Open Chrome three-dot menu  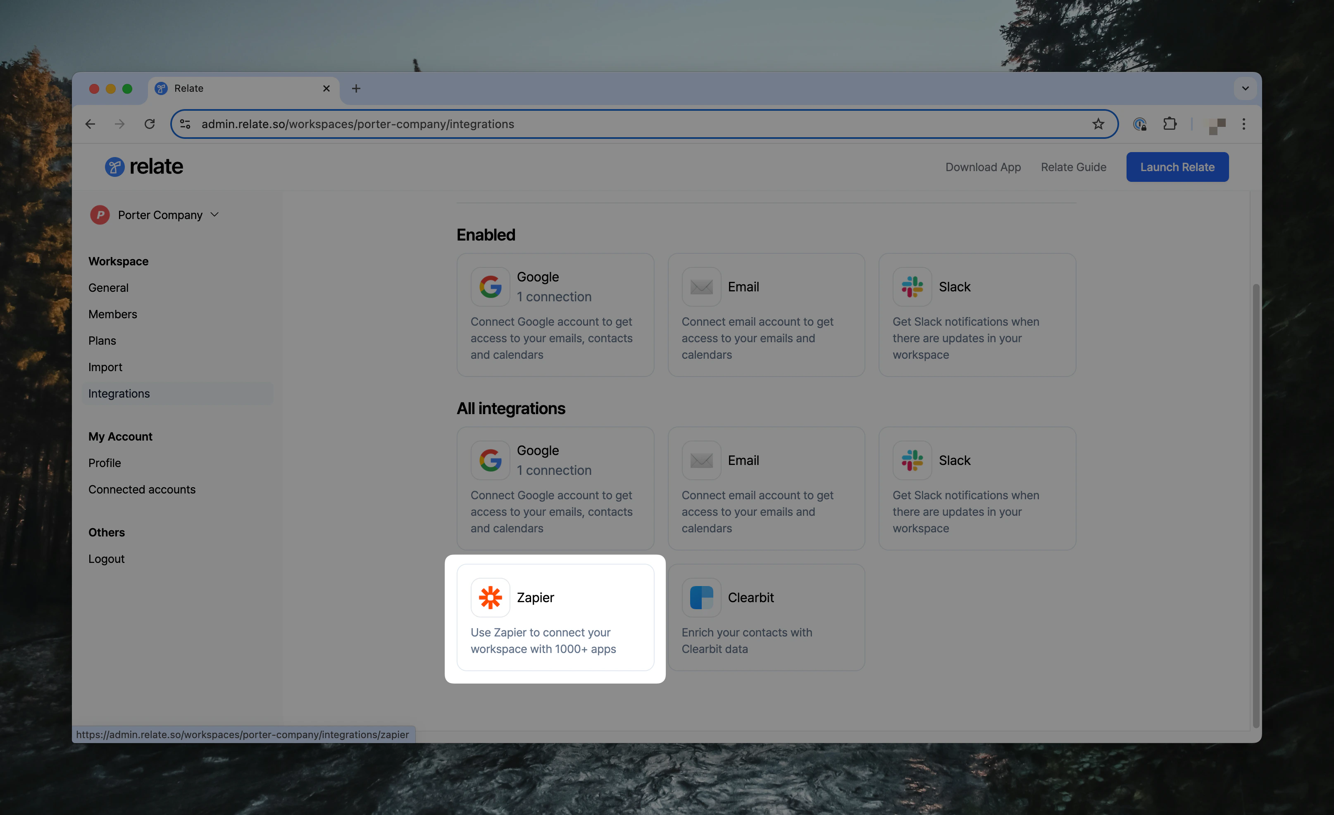tap(1243, 124)
